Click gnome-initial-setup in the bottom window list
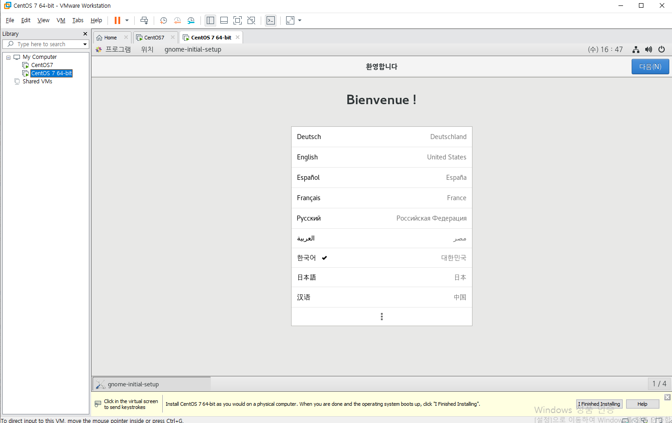Image resolution: width=672 pixels, height=423 pixels. coord(152,384)
